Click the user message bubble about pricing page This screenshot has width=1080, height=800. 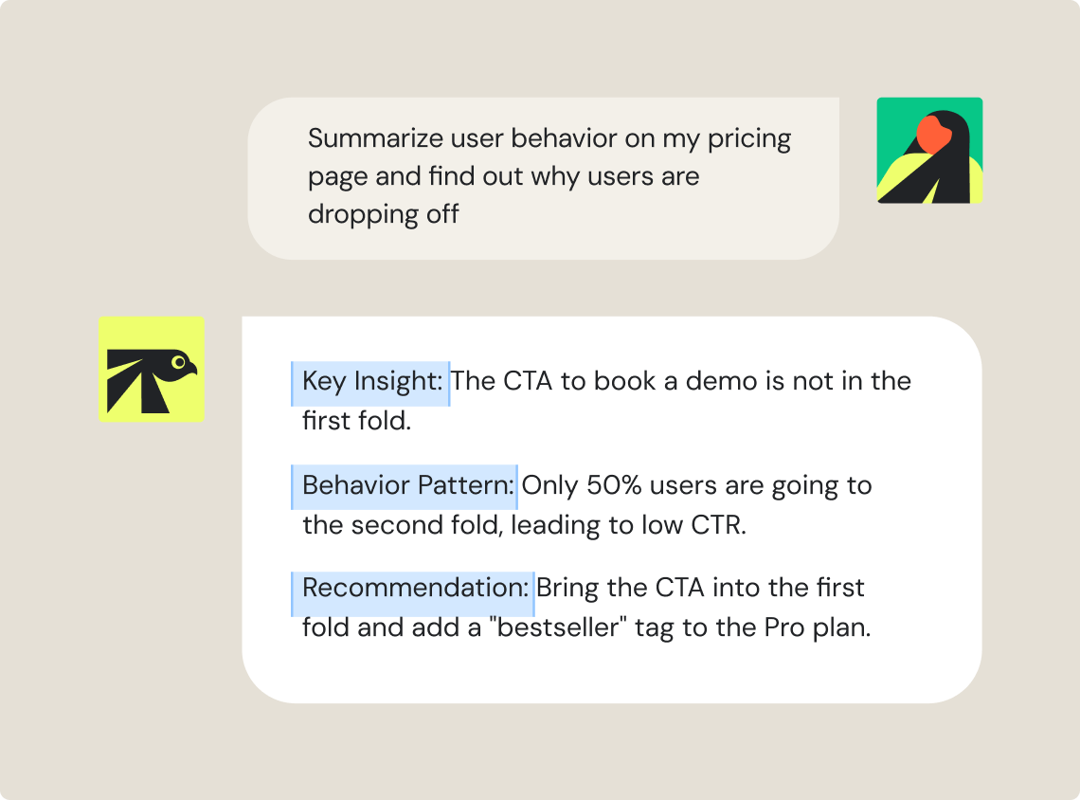pyautogui.click(x=544, y=178)
